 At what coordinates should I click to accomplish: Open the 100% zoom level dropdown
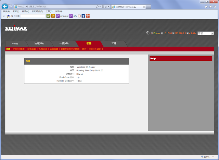point(213,157)
